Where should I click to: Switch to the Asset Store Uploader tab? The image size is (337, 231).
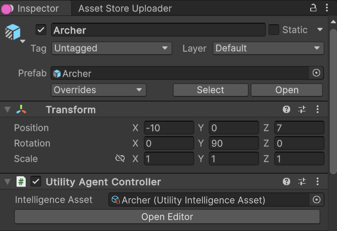click(125, 9)
